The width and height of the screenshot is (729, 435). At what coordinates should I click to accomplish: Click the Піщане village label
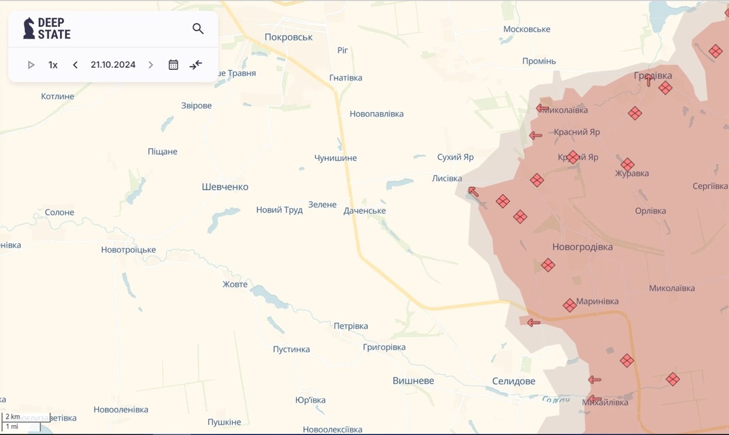click(x=163, y=152)
